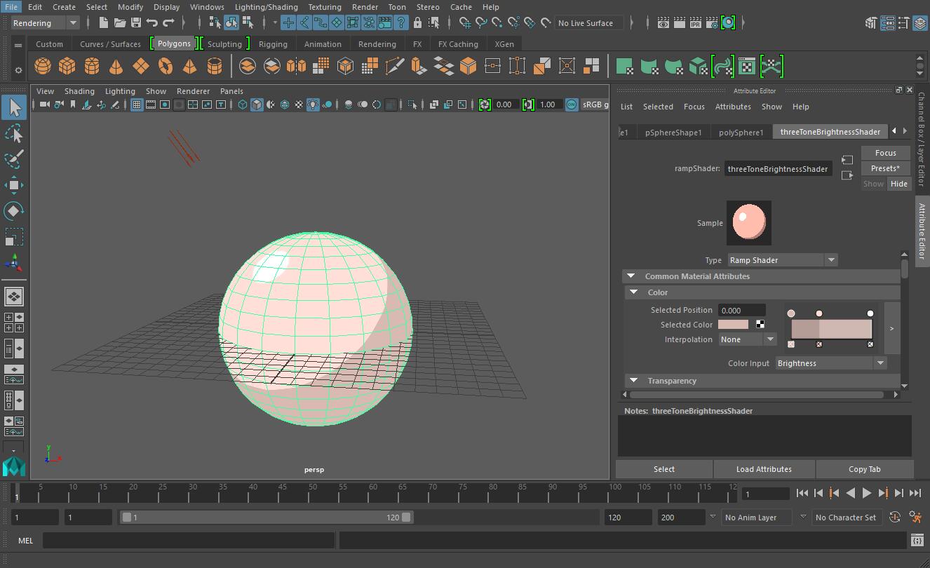
Task: Toggle the viewport grid display icon
Action: click(x=137, y=104)
